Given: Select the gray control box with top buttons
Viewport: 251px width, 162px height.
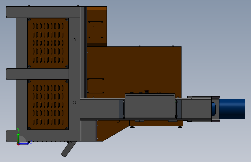Looking at the screenshot, I should 150,106.
